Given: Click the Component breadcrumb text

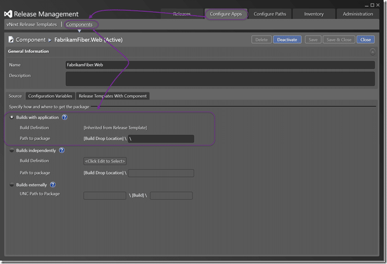Looking at the screenshot, I should click(30, 40).
